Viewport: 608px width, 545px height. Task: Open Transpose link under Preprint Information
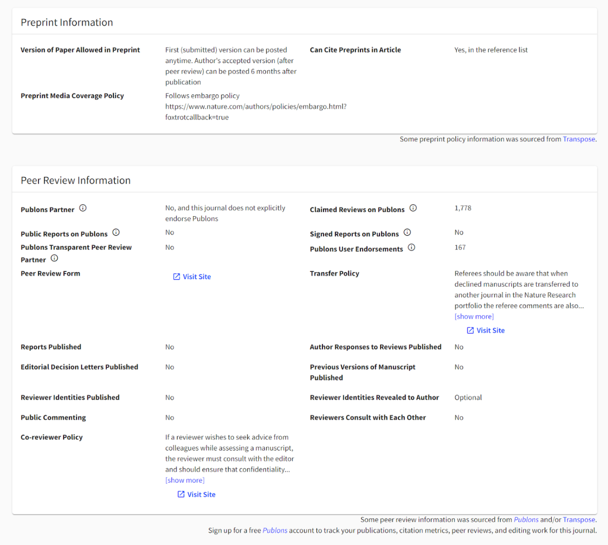point(578,140)
